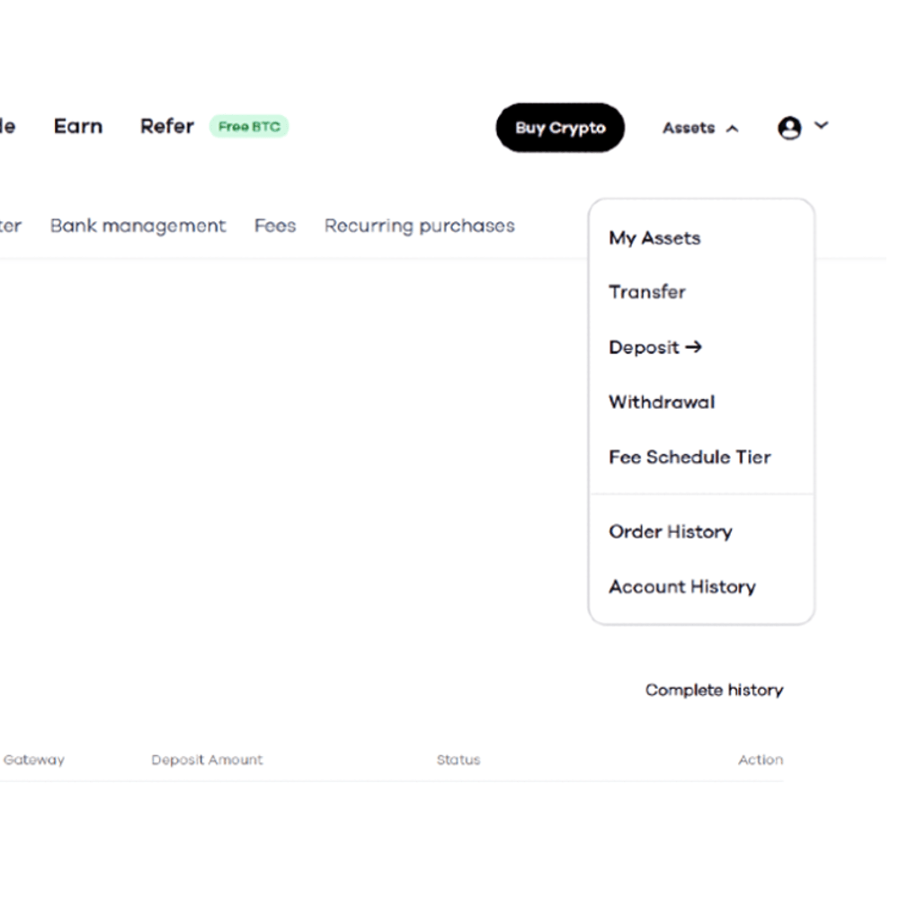This screenshot has height=899, width=899.
Task: Select Transfer in Assets menu
Action: 647,292
